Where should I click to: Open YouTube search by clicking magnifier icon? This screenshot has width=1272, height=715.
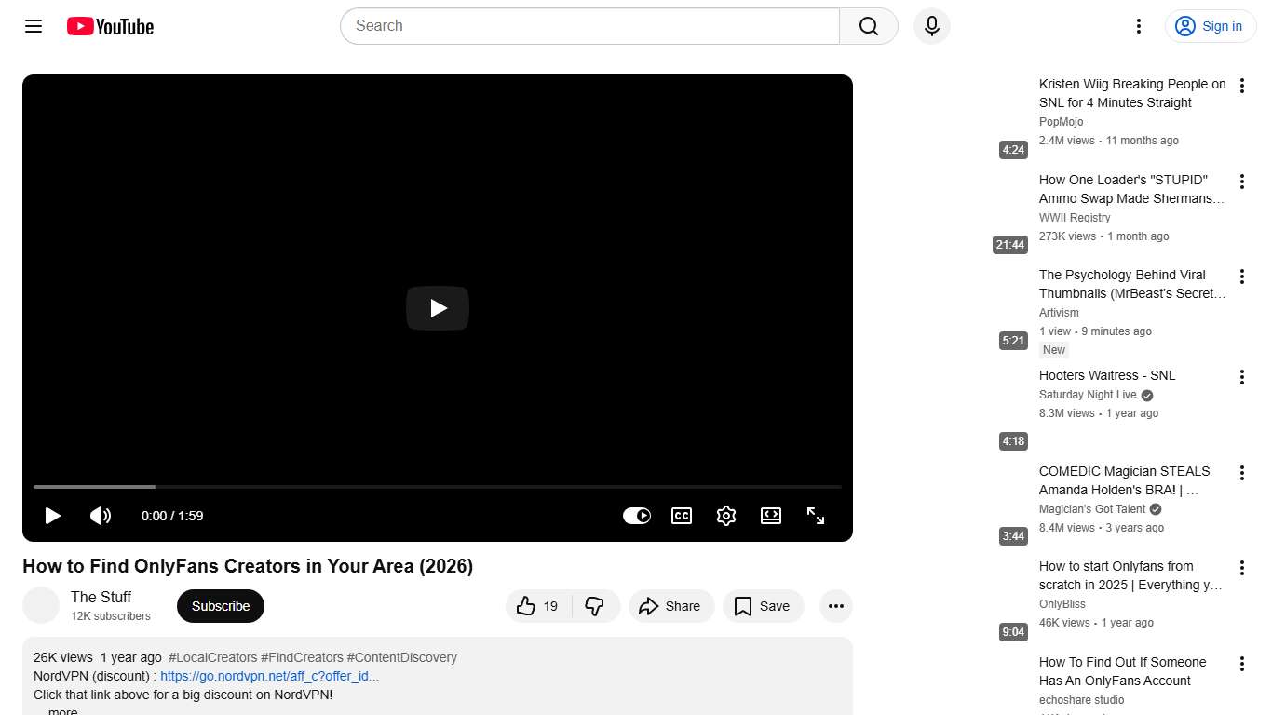point(867,26)
